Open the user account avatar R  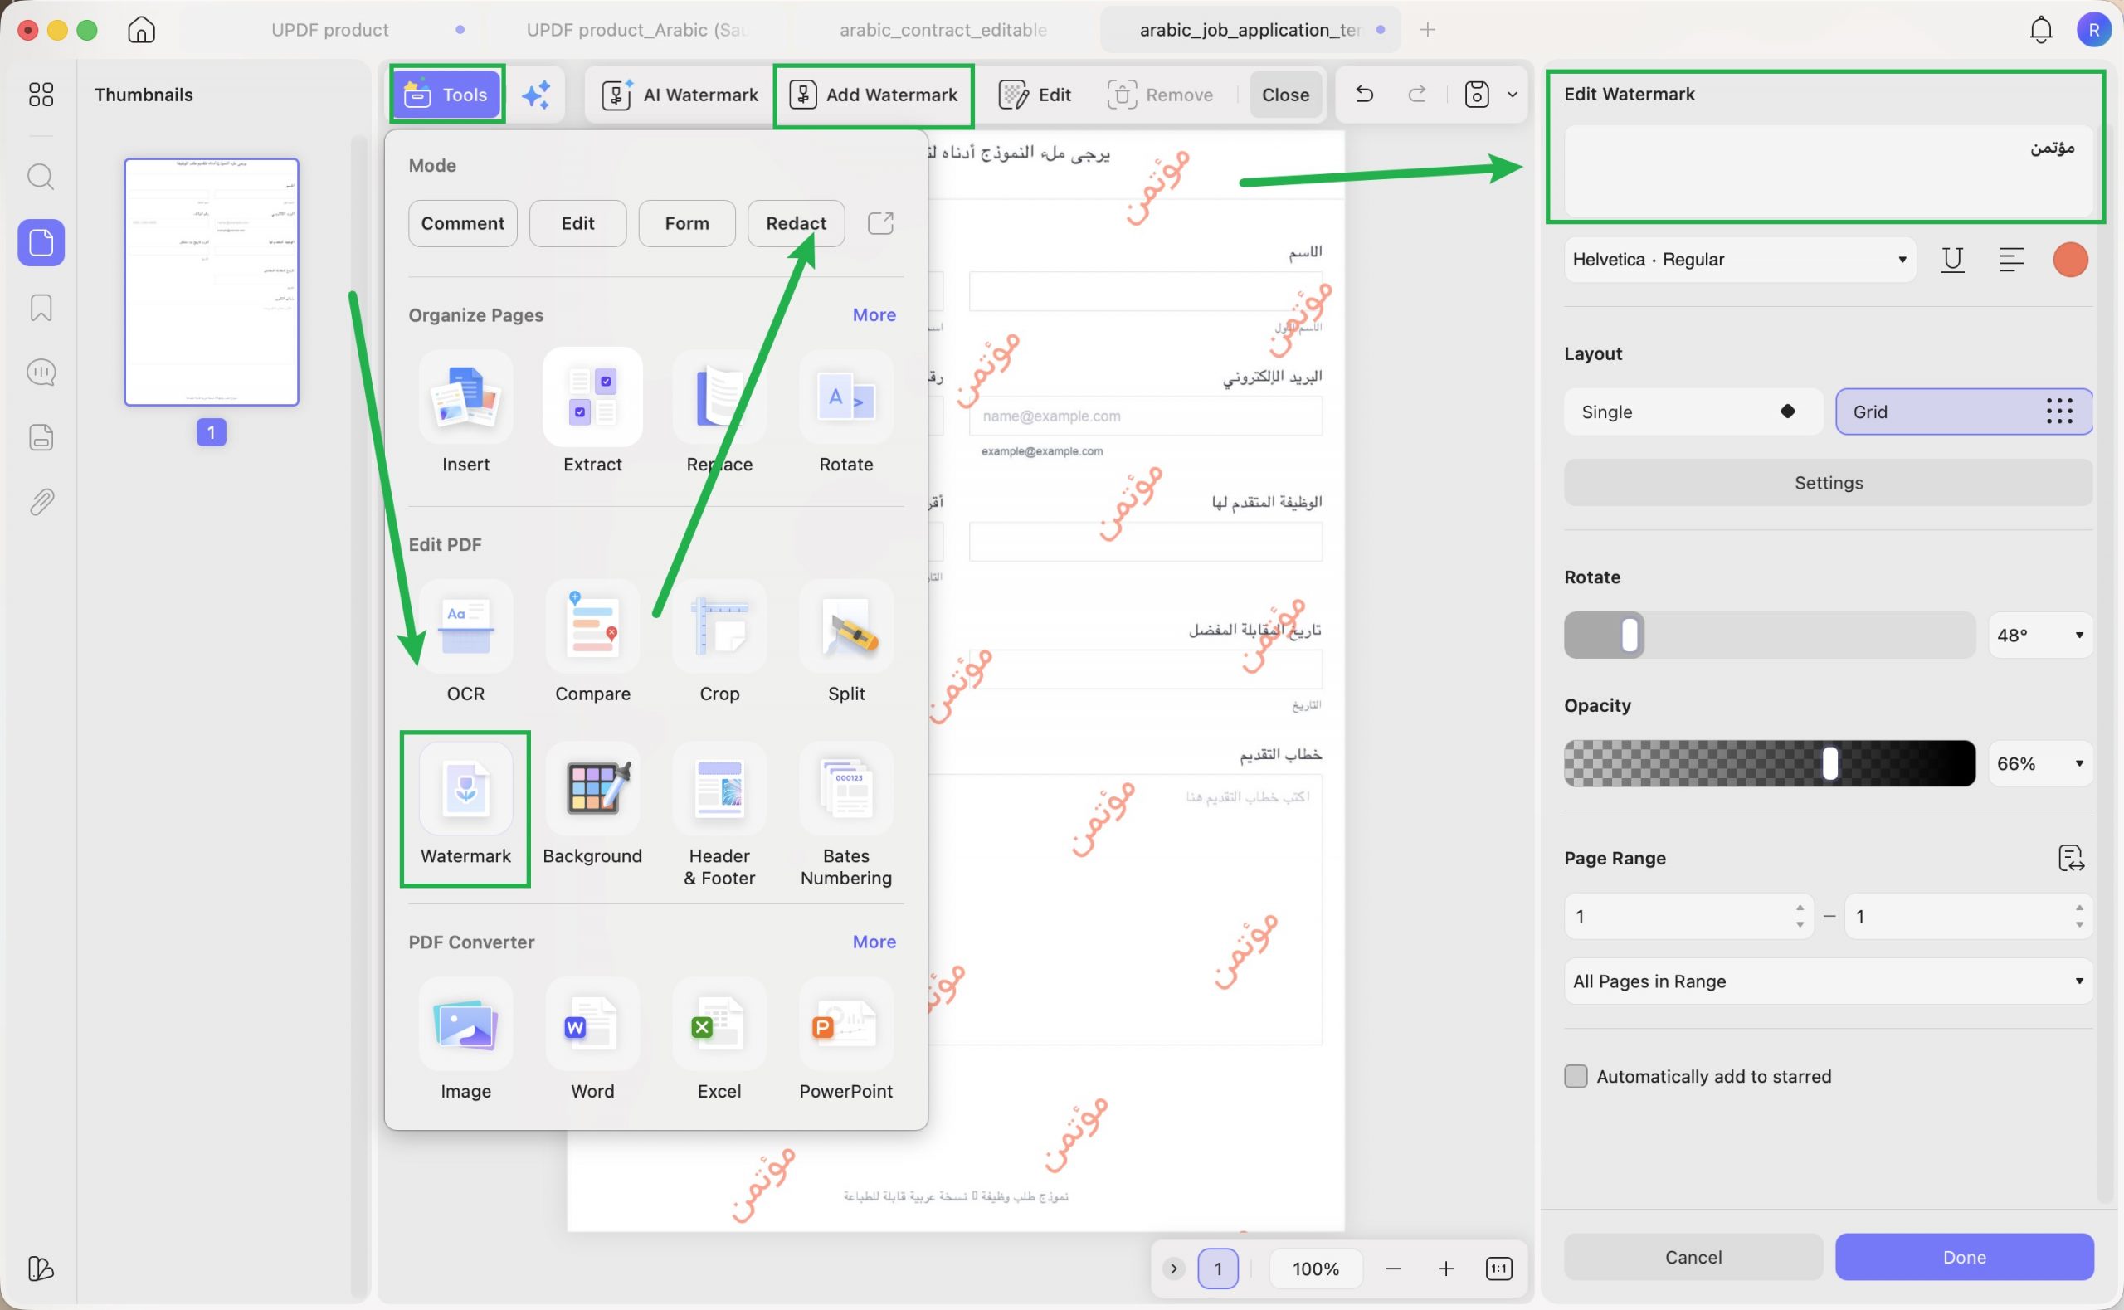[2093, 31]
